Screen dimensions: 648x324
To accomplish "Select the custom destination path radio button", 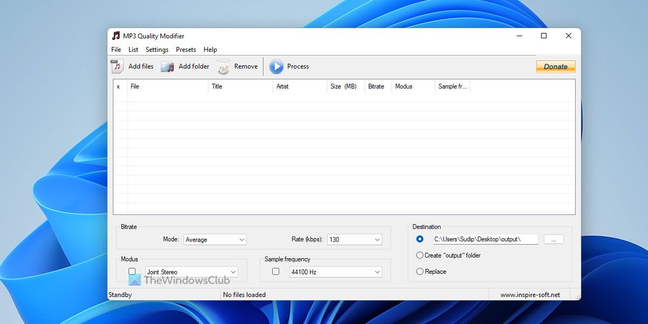I will [420, 239].
